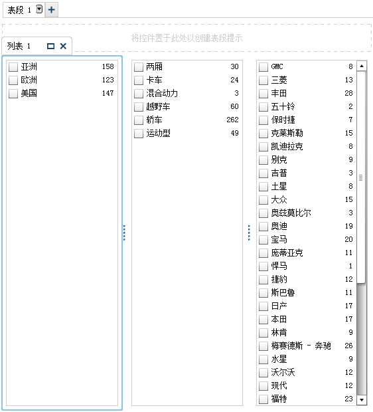Enable the 克莱斯勒 checkbox
Image resolution: width=373 pixels, height=412 pixels.
[263, 133]
